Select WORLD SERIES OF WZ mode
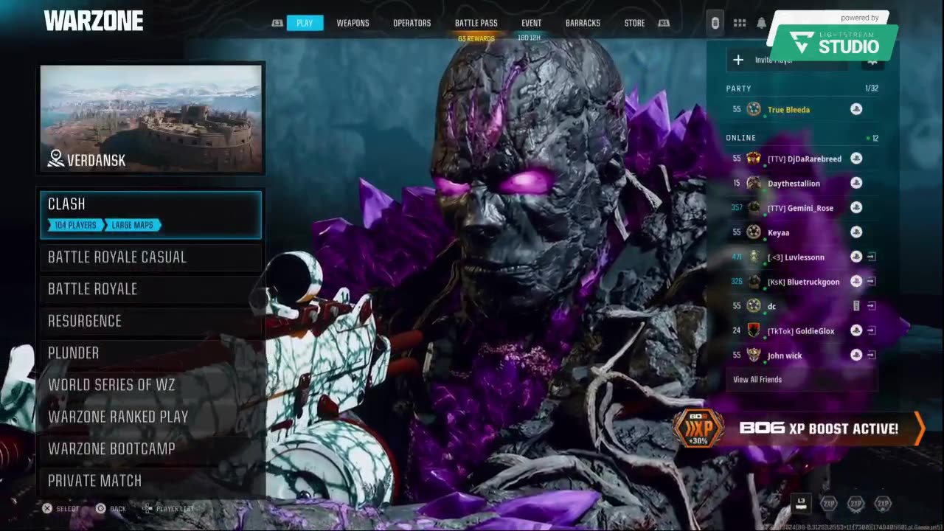The image size is (944, 531). click(x=151, y=384)
